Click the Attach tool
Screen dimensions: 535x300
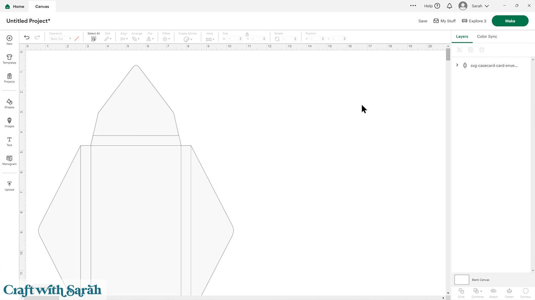pos(493,293)
